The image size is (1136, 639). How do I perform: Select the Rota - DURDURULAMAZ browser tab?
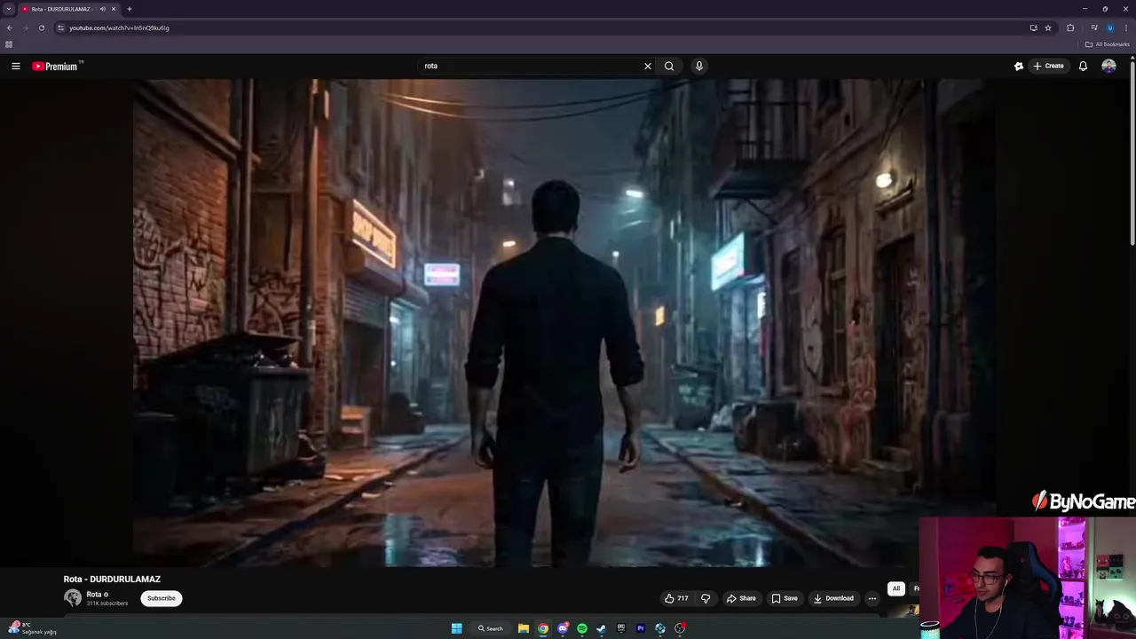click(x=69, y=9)
